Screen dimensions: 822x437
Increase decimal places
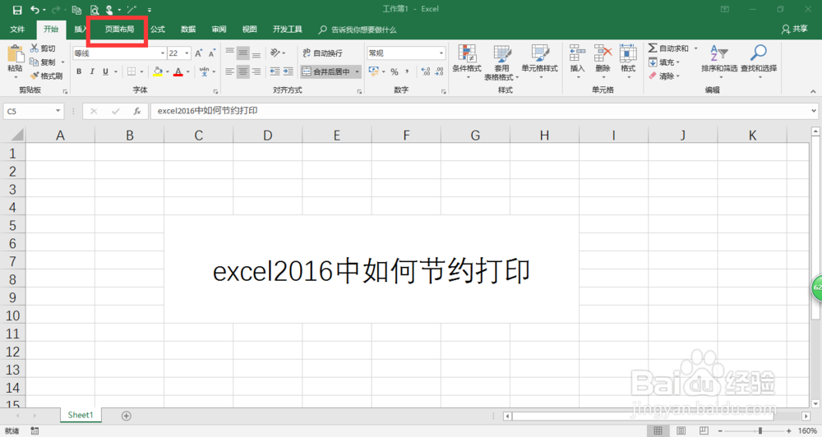(x=426, y=71)
